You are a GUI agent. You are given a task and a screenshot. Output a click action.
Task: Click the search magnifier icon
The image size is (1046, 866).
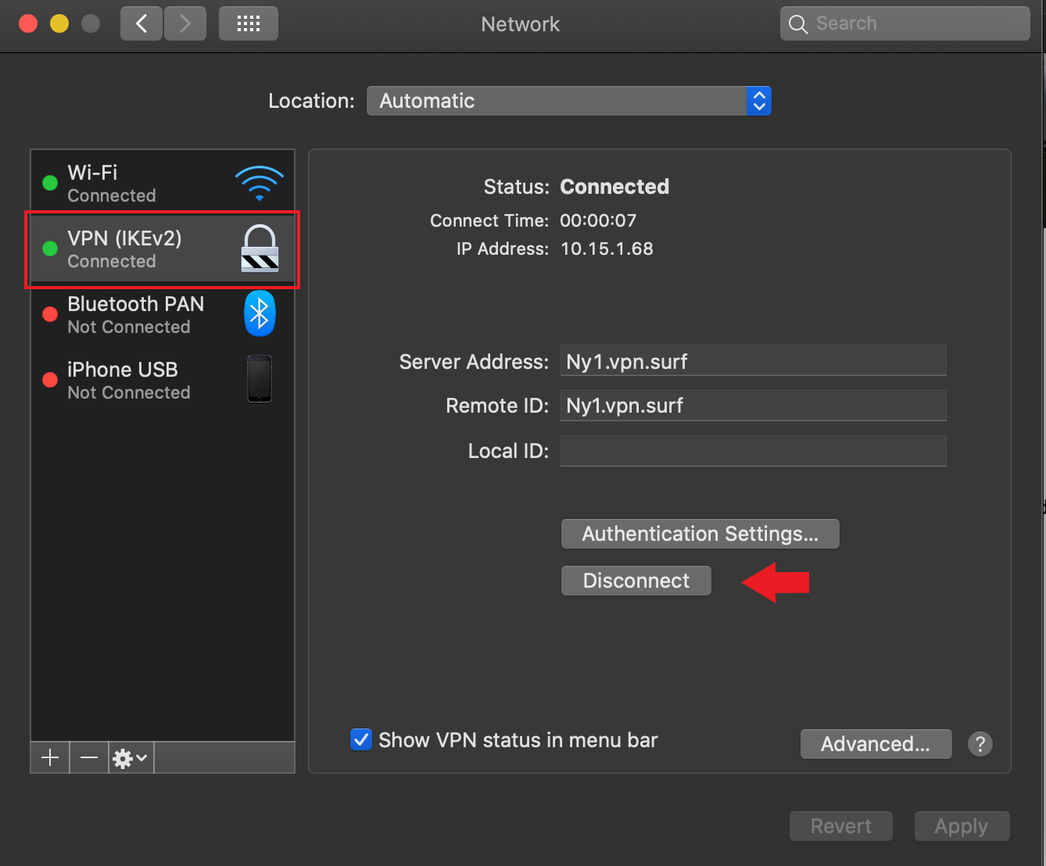click(798, 23)
